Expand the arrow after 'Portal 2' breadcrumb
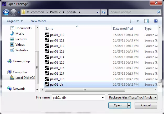Screen dimensions: 164x114 point(64,12)
